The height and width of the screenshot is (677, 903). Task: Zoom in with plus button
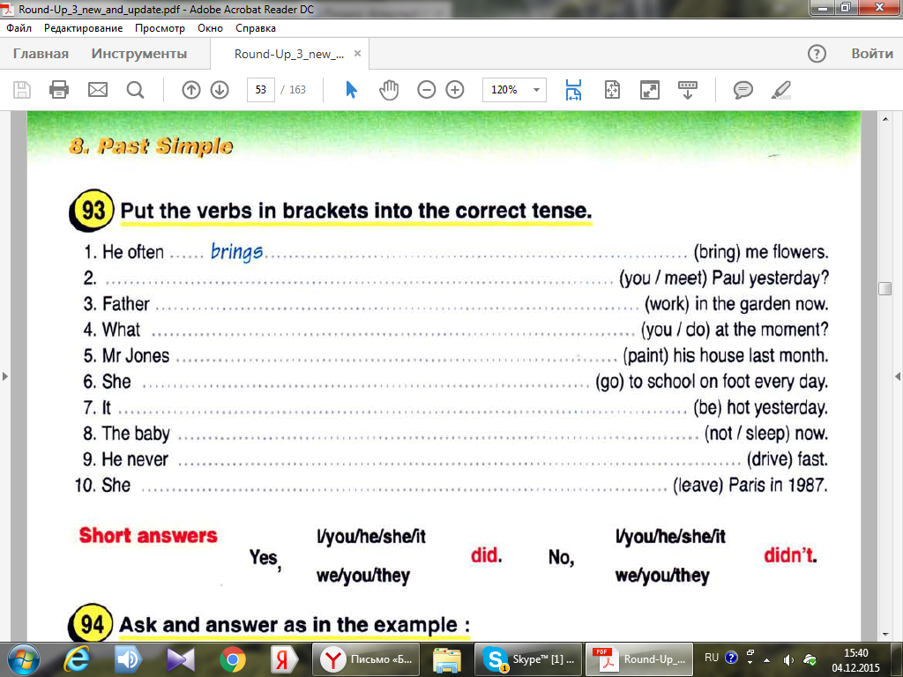pos(455,90)
